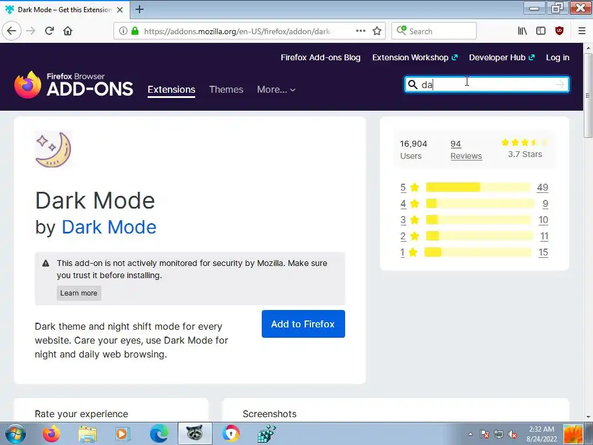The width and height of the screenshot is (593, 445).
Task: Open the 9 four-star reviews count
Action: coord(546,203)
